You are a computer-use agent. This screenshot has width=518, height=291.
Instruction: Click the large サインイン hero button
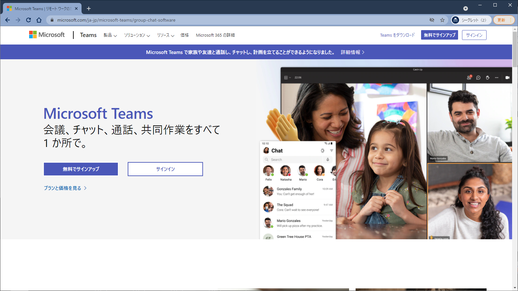click(165, 169)
